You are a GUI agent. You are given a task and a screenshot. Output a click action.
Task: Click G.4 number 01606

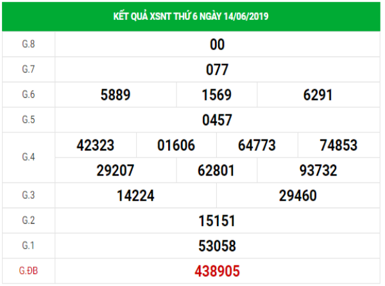(176, 145)
